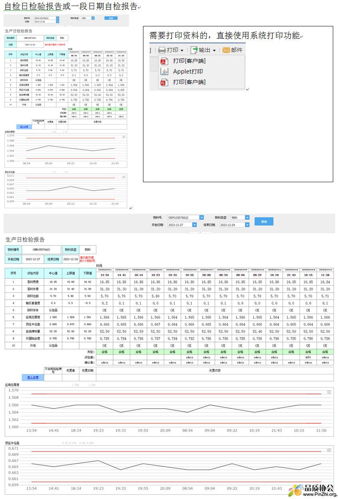338x499 pixels.
Task: Expand the 物料类型 dropdown arrow in date-range report
Action: pyautogui.click(x=247, y=218)
